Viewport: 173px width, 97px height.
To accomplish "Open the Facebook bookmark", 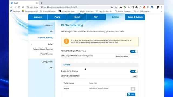I will (15, 11).
